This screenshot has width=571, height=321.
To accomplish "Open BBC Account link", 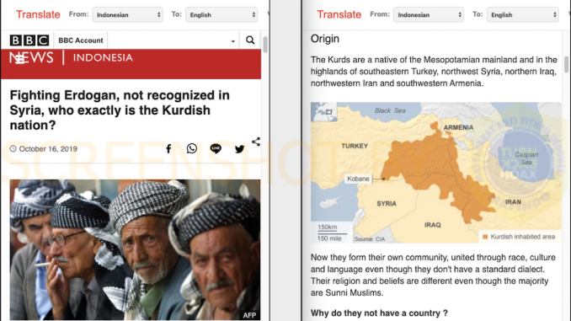I will click(81, 40).
